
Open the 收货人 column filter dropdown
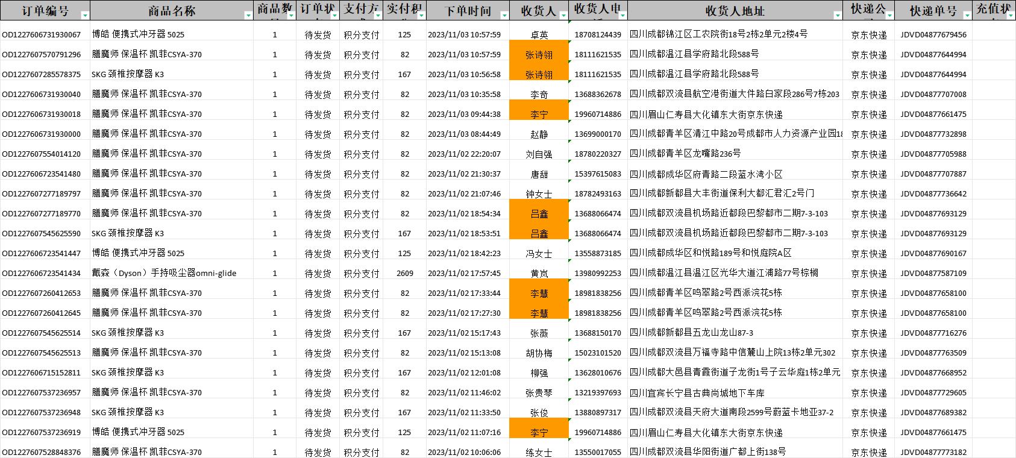[x=563, y=16]
